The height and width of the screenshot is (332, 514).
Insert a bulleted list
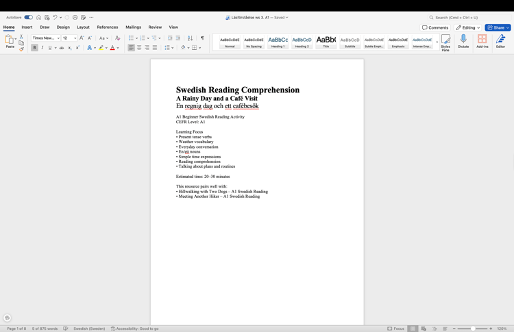point(131,38)
